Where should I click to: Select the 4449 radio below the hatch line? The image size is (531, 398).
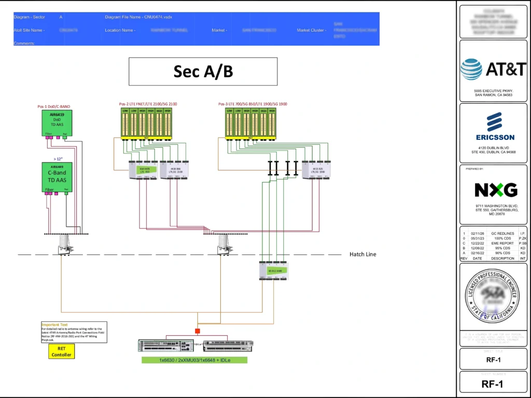pos(274,271)
